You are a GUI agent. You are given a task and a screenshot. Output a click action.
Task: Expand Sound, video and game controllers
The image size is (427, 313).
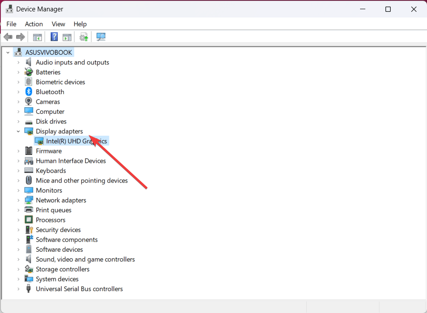pos(18,259)
